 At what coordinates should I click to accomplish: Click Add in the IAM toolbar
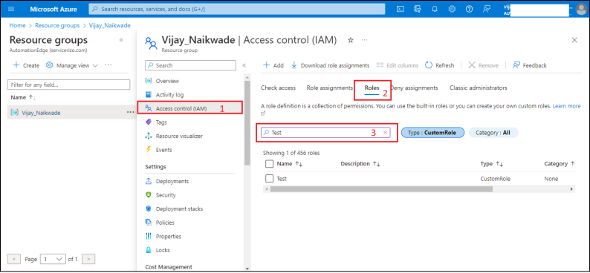[x=273, y=65]
